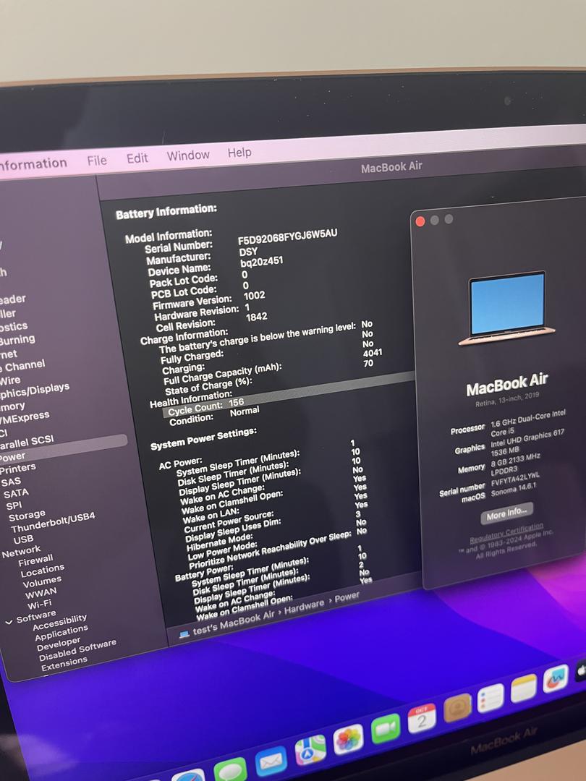
Task: Open the Calendar icon in the Dock
Action: pyautogui.click(x=422, y=719)
